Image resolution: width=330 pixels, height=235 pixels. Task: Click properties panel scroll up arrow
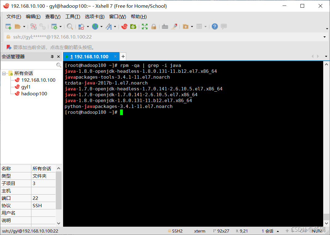pyautogui.click(x=59, y=168)
